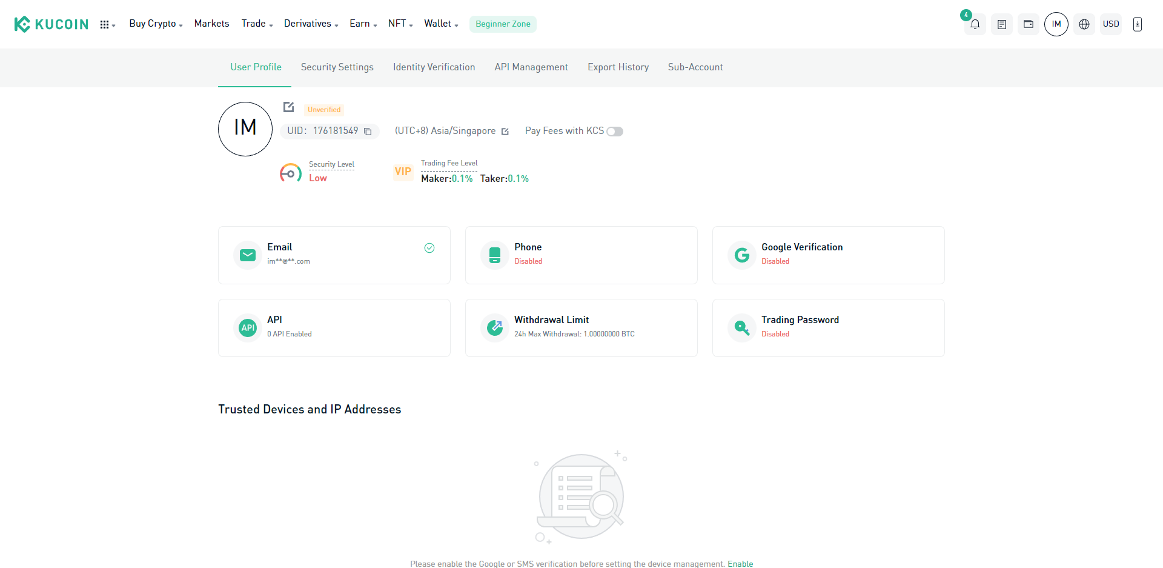Click the Beginner Zone button

[x=503, y=24]
